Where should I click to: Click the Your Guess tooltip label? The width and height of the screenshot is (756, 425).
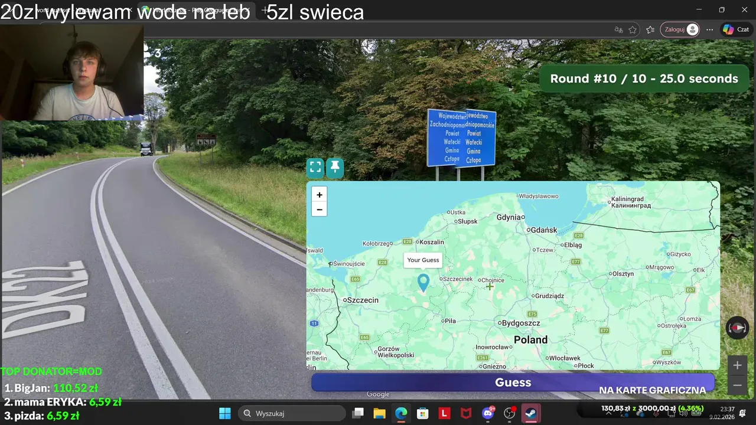(x=423, y=260)
